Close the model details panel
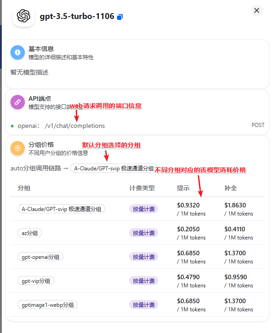273x333 pixels. 257,10
